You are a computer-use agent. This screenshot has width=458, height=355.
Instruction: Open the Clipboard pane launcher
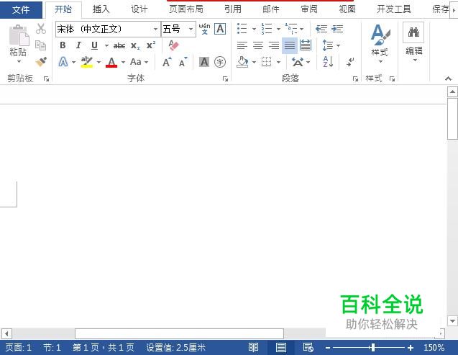46,78
